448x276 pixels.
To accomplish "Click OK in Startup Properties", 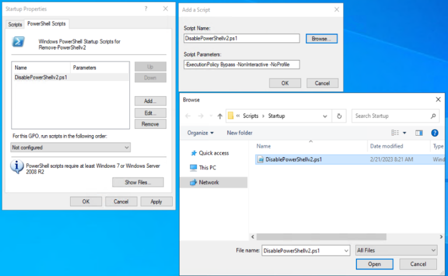I will point(86,201).
